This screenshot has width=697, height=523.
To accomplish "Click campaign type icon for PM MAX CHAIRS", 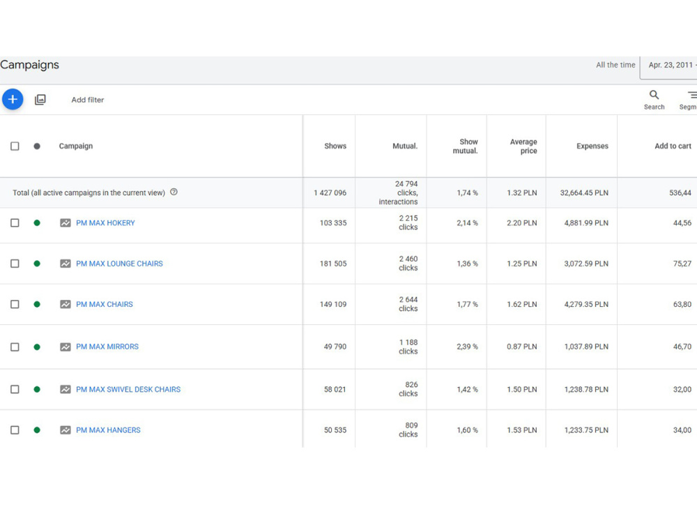I will (66, 304).
